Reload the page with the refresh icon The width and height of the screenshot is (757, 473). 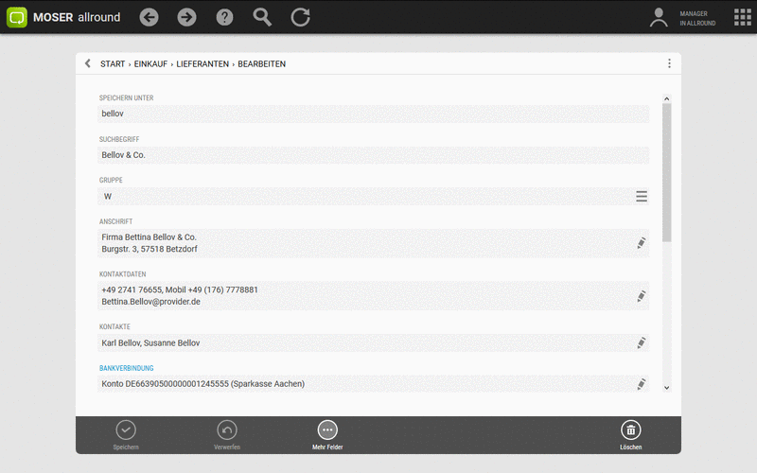pyautogui.click(x=300, y=17)
